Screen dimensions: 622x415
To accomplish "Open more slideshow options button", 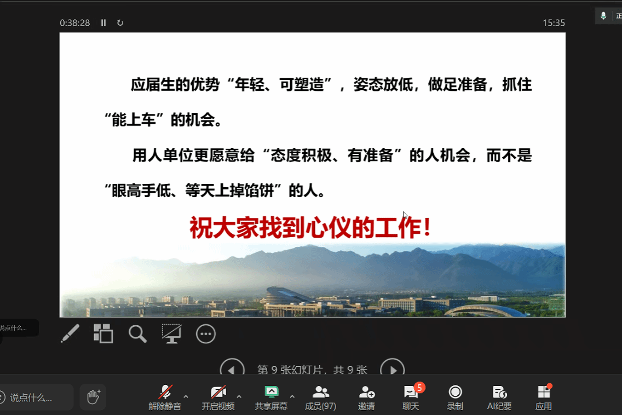I will [206, 333].
